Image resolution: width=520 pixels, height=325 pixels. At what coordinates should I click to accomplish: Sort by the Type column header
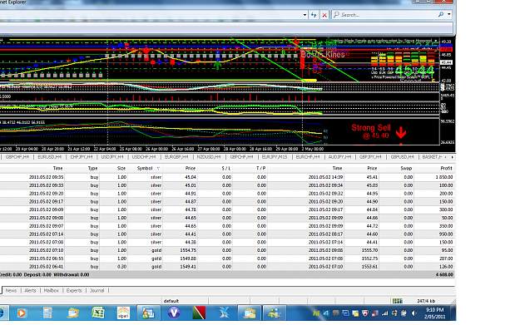click(92, 168)
